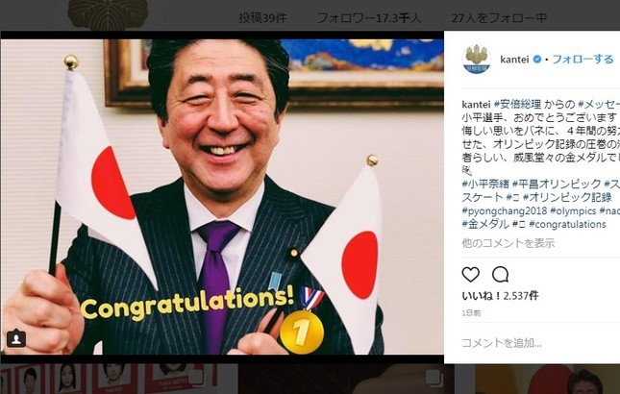The image size is (620, 394).
Task: Click the #congratulations hashtag
Action: (x=567, y=224)
